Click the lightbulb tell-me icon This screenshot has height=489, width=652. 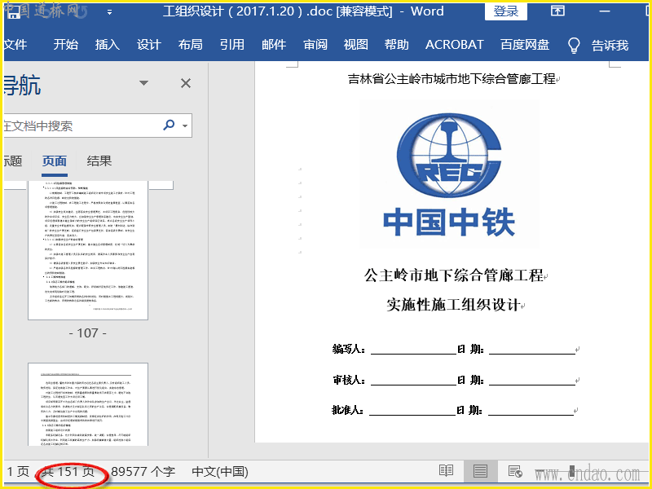pyautogui.click(x=574, y=45)
